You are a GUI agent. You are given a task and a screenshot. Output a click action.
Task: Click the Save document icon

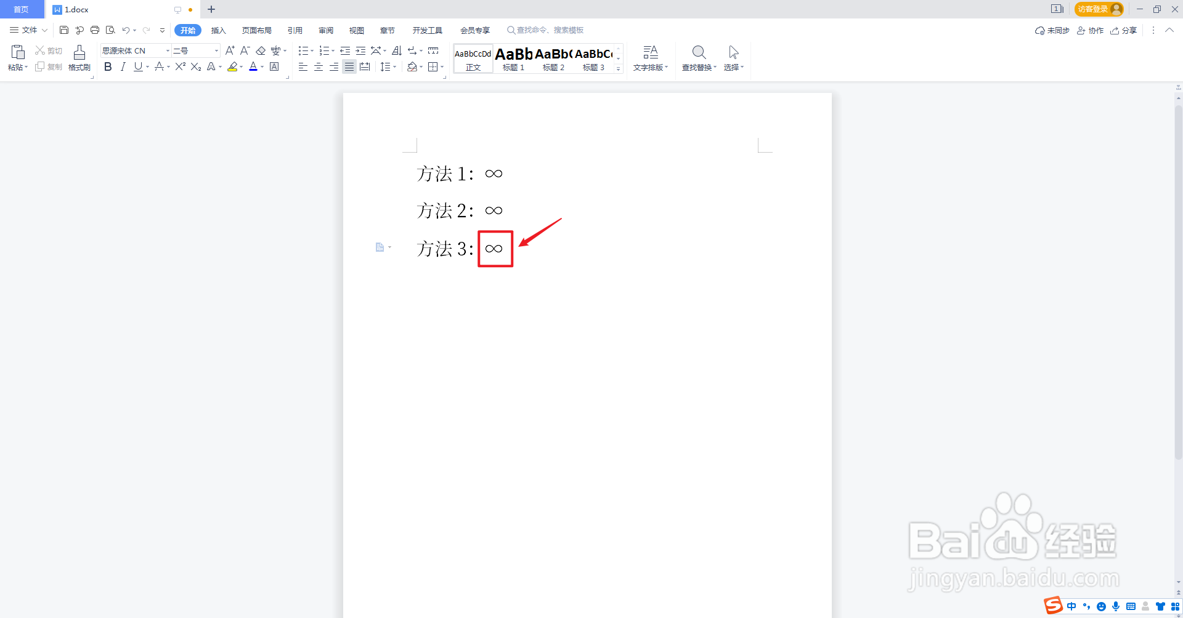click(x=63, y=30)
